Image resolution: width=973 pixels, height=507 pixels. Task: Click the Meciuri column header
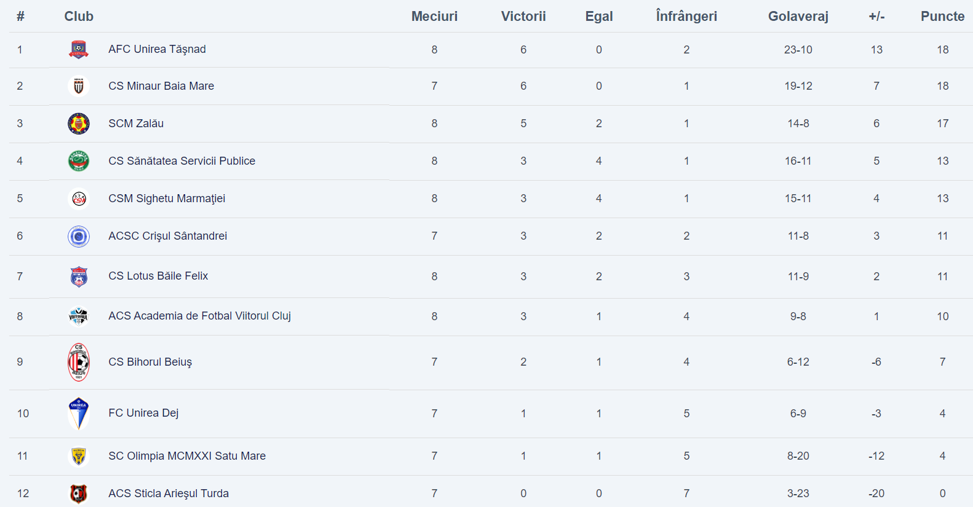point(434,17)
